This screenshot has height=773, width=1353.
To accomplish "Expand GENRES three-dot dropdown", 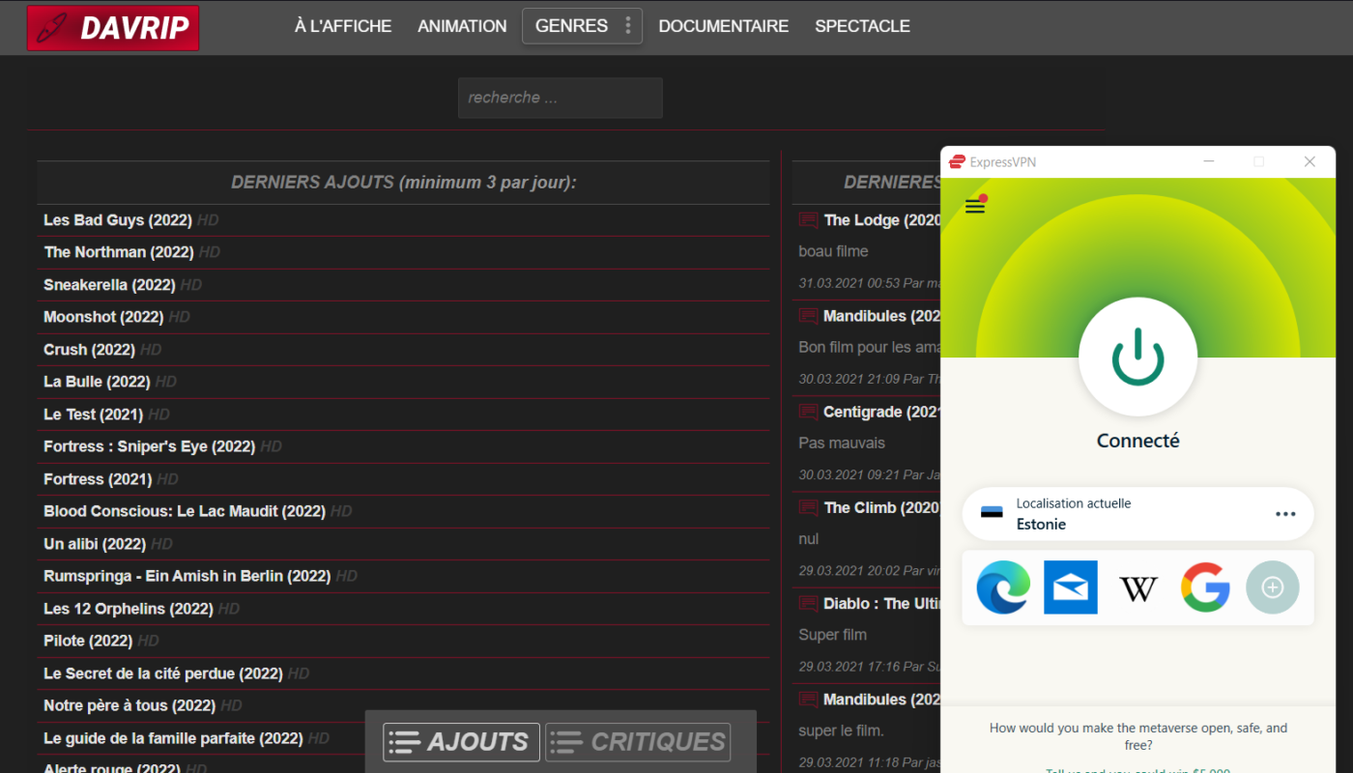I will click(628, 26).
